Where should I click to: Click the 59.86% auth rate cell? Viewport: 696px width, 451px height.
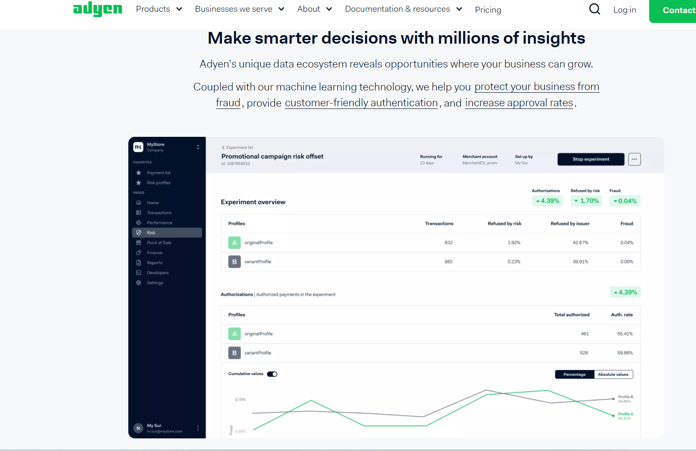[x=625, y=353]
